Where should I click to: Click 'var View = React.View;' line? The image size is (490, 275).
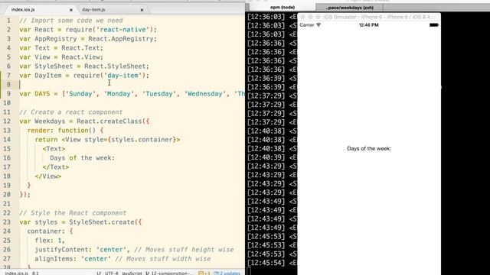tap(61, 57)
